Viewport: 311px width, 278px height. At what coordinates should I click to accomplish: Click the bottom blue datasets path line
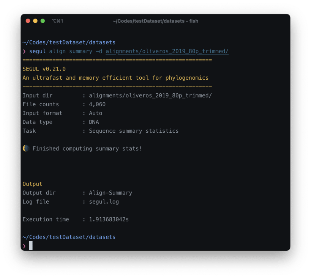tap(69, 237)
